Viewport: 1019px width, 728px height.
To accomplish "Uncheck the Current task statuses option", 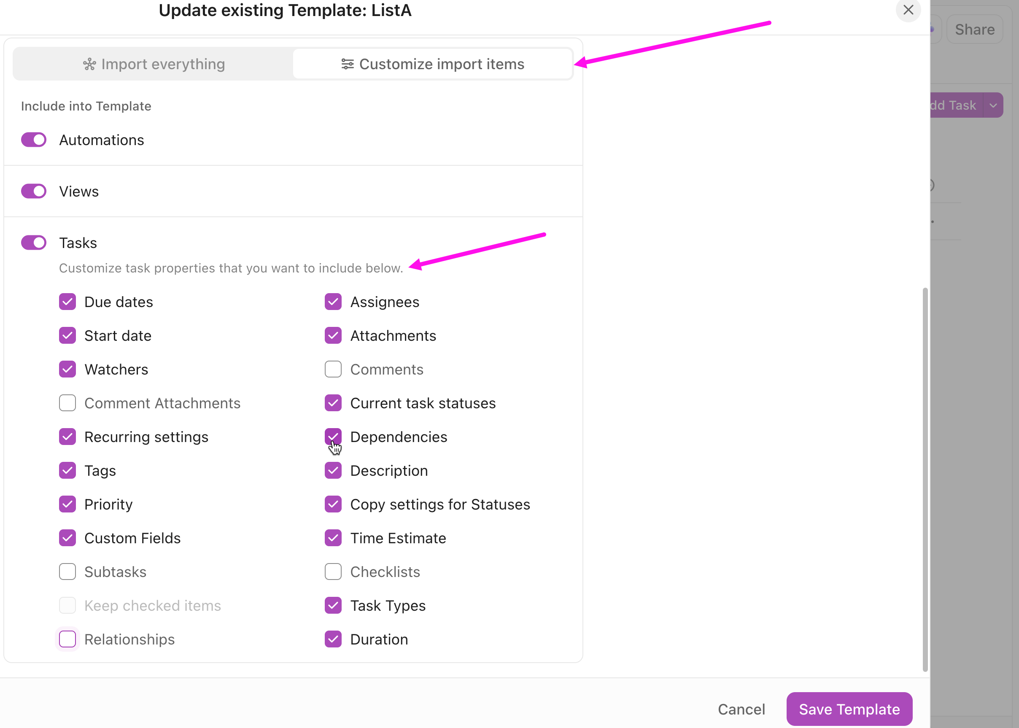I will (x=333, y=402).
